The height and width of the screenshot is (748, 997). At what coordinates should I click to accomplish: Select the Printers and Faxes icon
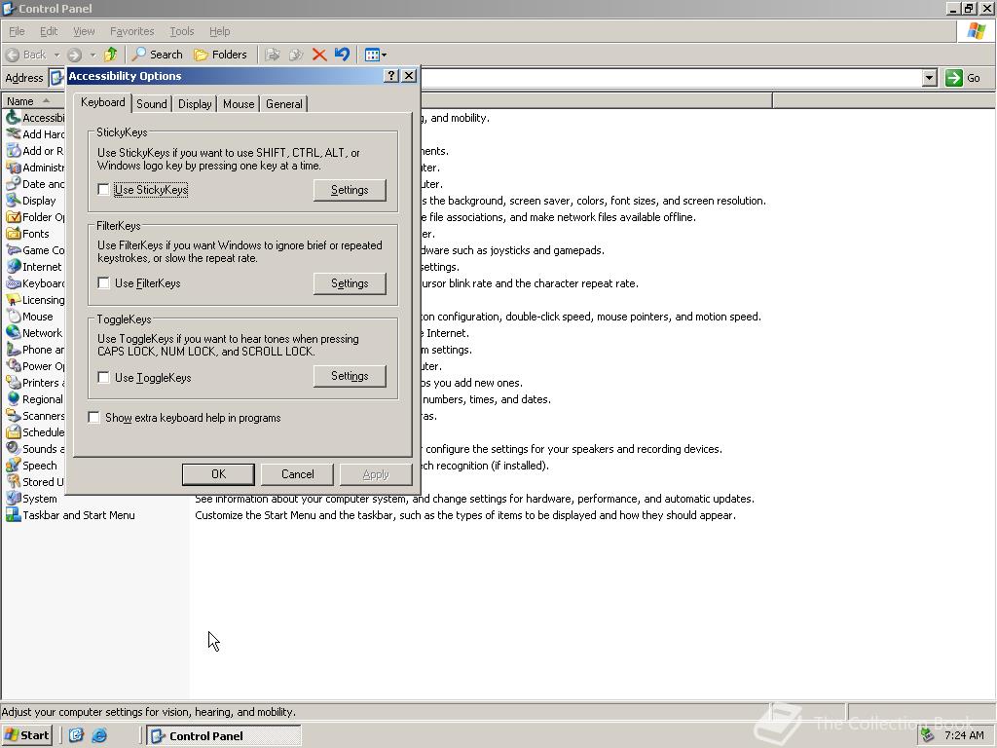[13, 382]
